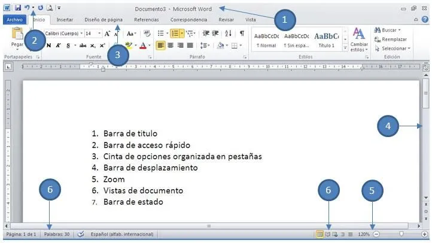Justify the paragraph text

tap(190, 45)
